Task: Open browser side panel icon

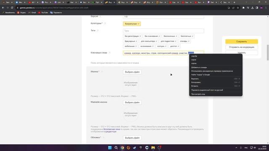Action: [257, 8]
